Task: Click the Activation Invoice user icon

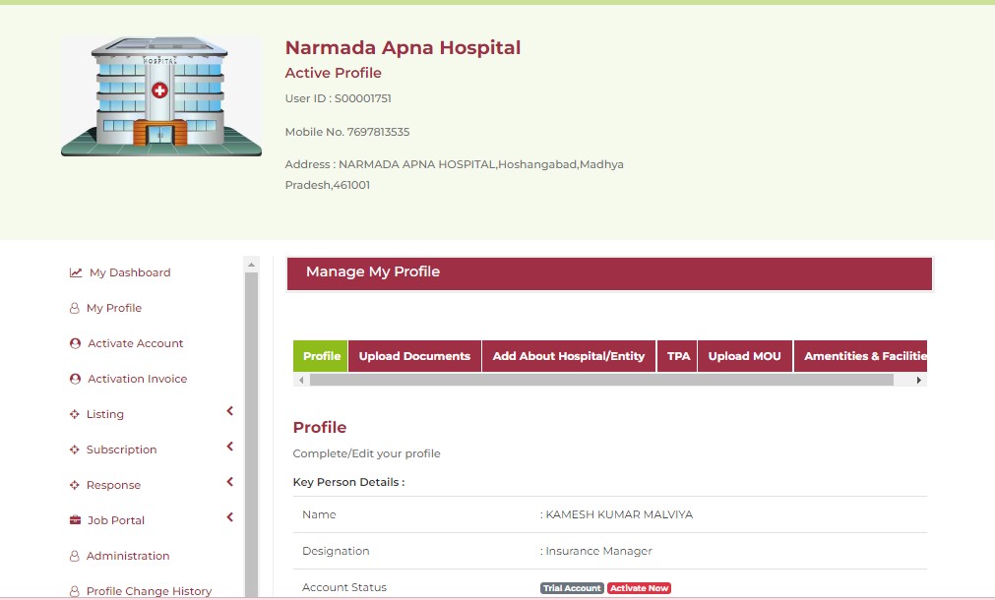Action: tap(75, 379)
